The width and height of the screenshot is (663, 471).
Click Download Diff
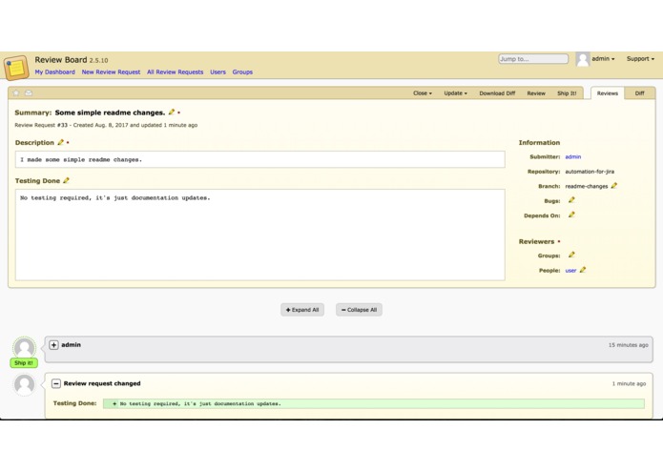[497, 93]
